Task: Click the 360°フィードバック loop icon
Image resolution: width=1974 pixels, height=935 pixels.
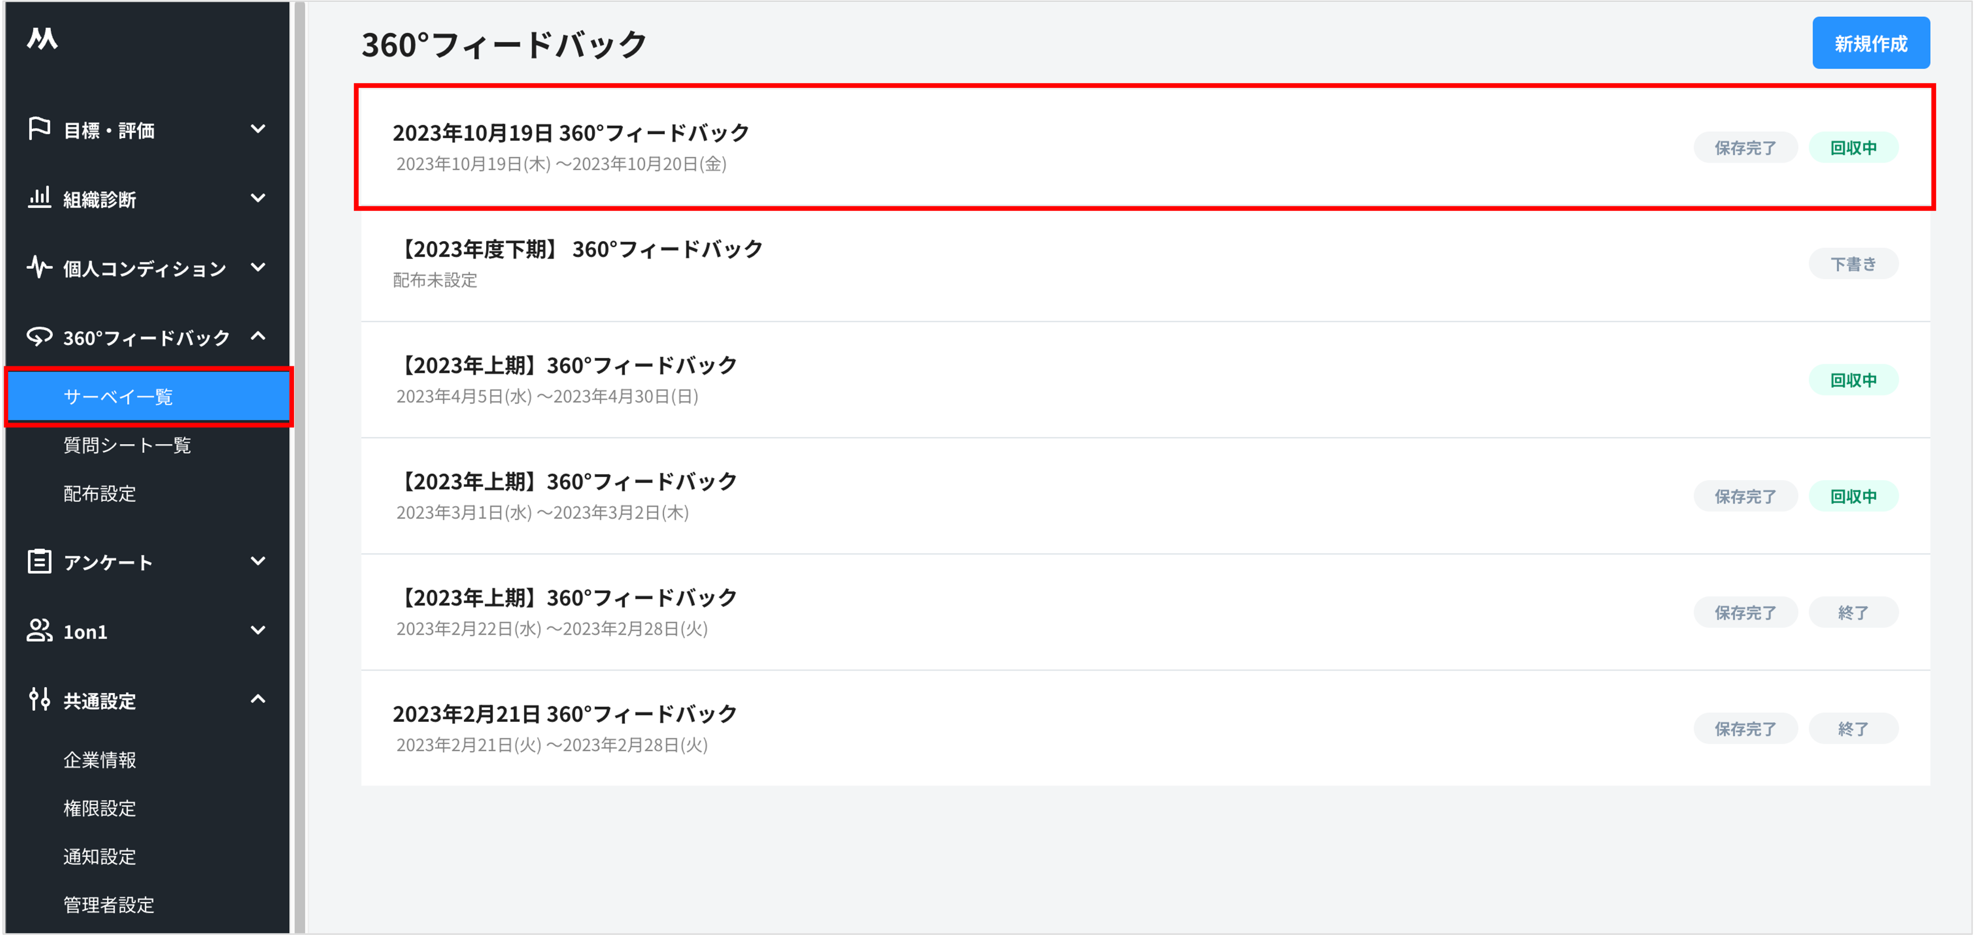Action: tap(39, 336)
